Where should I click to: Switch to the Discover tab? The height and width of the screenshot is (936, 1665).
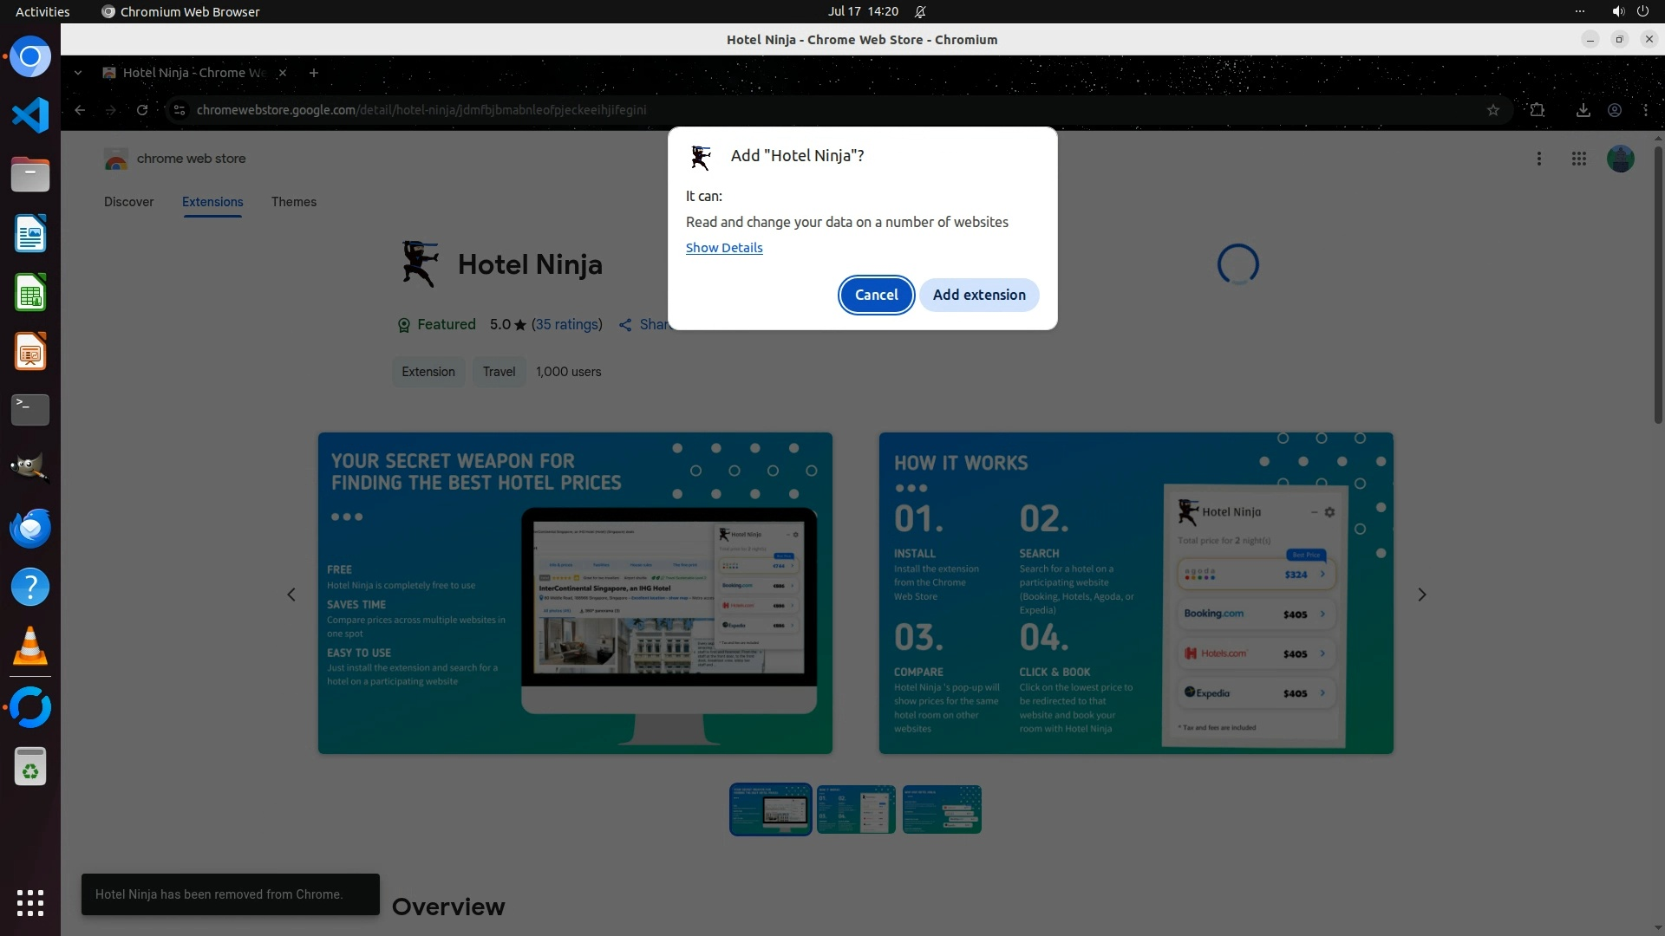click(x=128, y=202)
